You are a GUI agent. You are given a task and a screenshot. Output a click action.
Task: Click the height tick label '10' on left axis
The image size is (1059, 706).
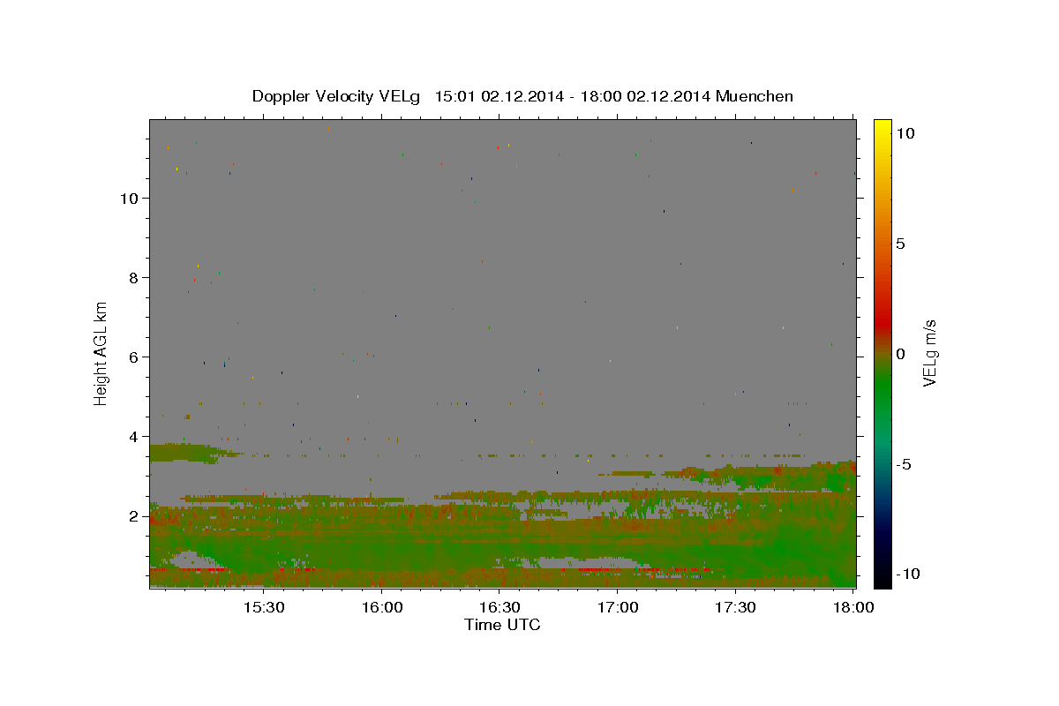point(130,199)
